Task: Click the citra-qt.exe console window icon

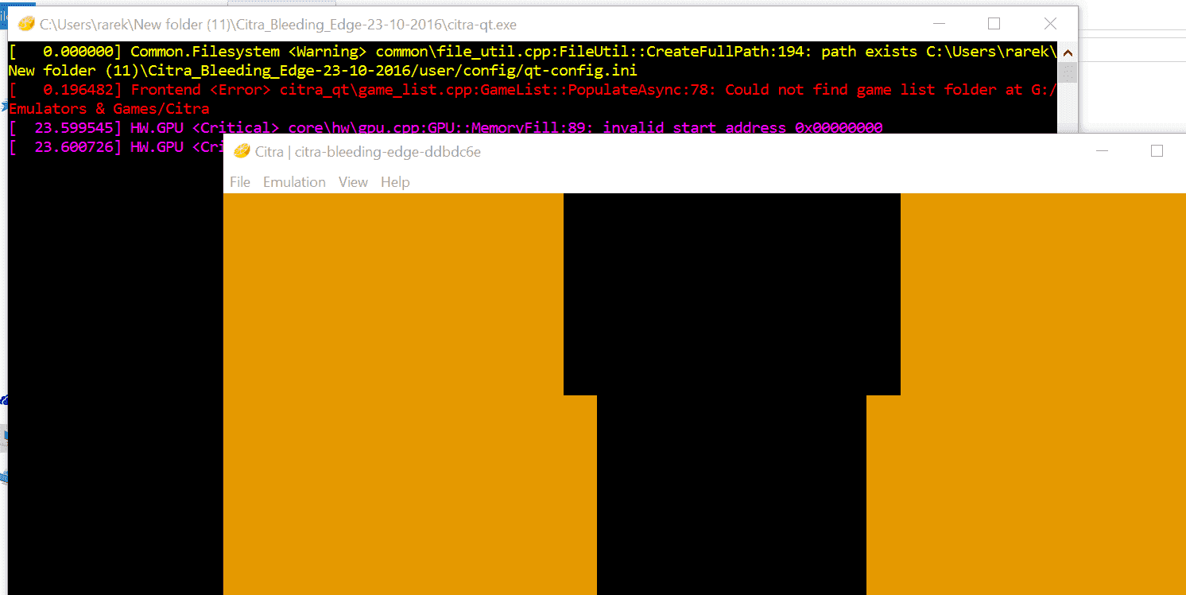Action: (x=26, y=24)
